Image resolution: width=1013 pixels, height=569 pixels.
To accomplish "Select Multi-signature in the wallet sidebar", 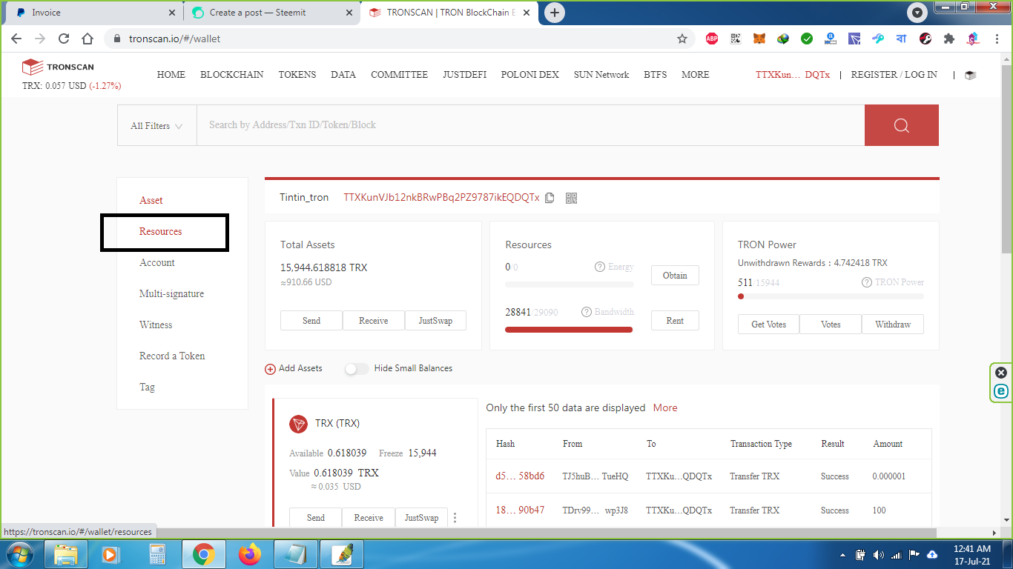I will point(172,294).
